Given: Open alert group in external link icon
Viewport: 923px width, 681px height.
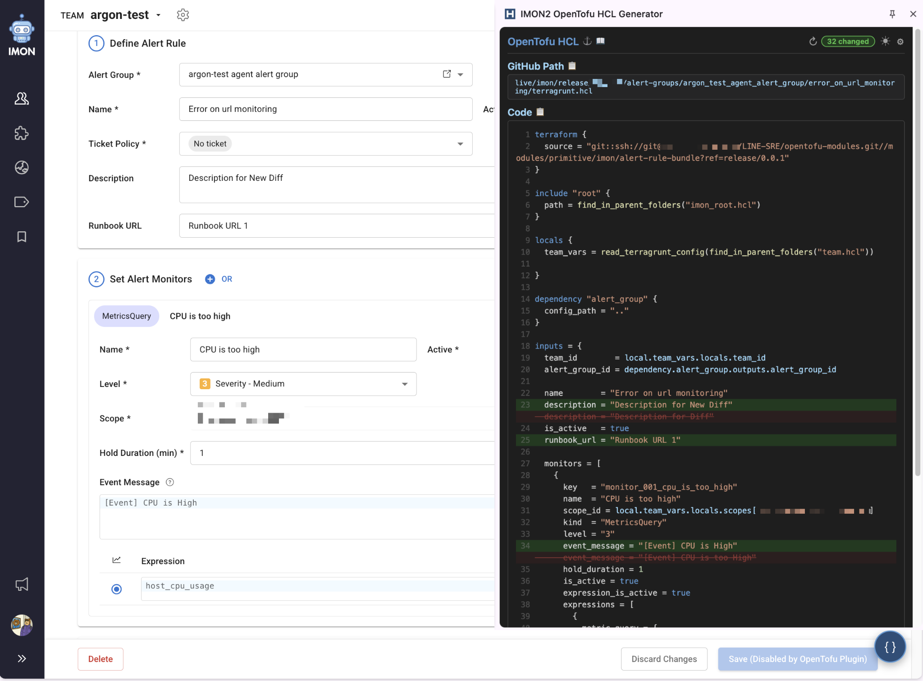Looking at the screenshot, I should [447, 74].
